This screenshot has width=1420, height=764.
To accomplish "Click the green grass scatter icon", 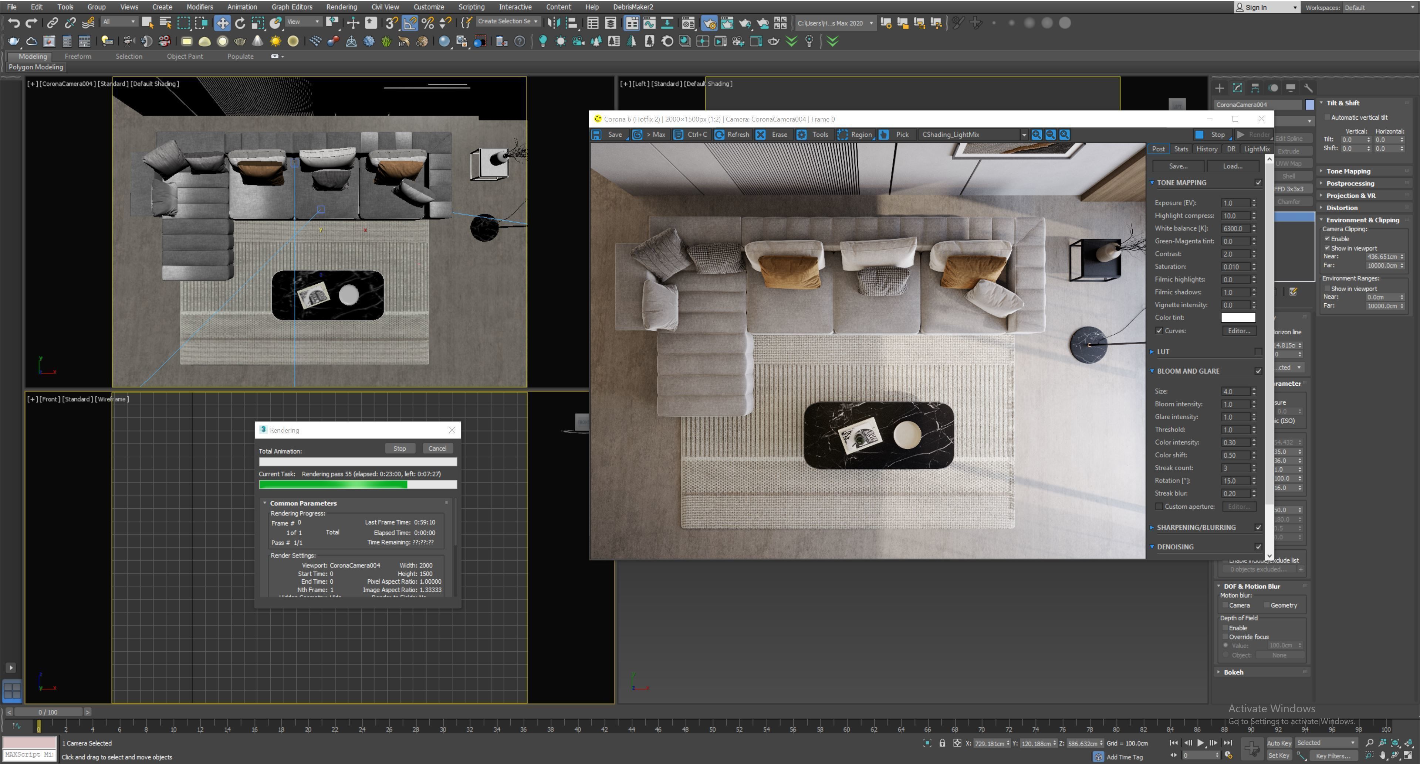I will coord(386,41).
